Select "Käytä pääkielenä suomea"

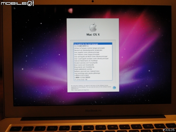[x=93, y=69]
